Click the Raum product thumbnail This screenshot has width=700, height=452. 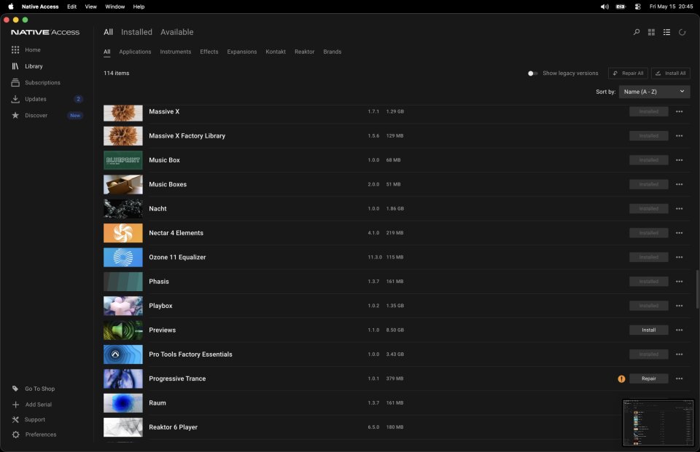pyautogui.click(x=122, y=403)
